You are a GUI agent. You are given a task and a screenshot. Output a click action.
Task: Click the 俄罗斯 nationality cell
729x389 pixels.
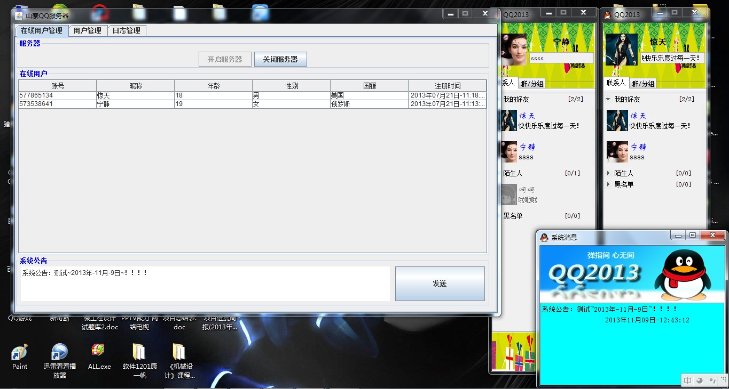click(370, 104)
